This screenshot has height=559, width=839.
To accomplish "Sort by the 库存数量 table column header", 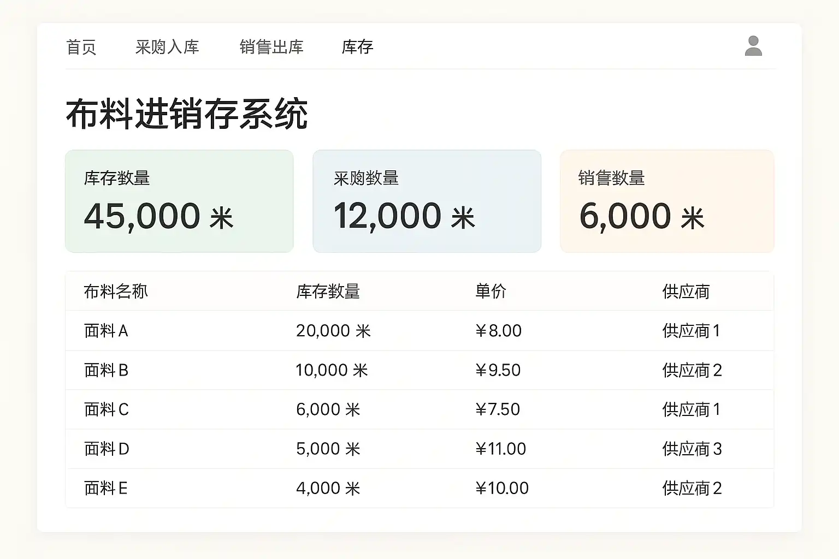I will 328,292.
